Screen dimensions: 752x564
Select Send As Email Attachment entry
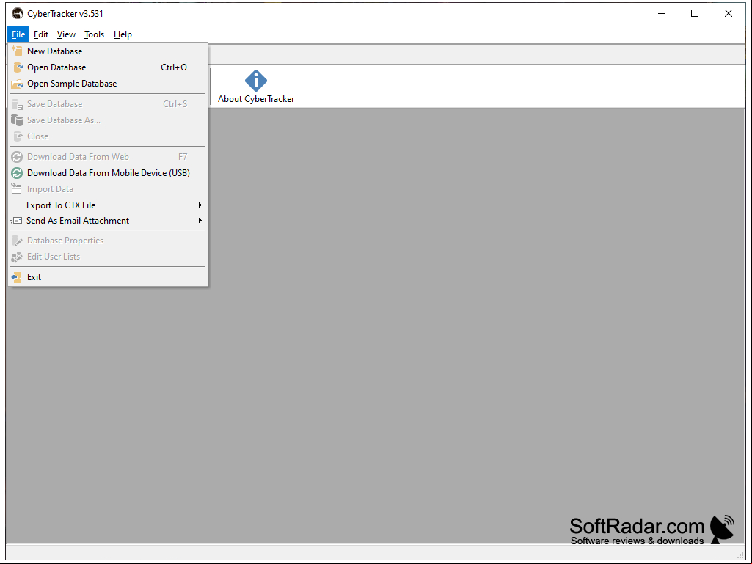tap(108, 221)
